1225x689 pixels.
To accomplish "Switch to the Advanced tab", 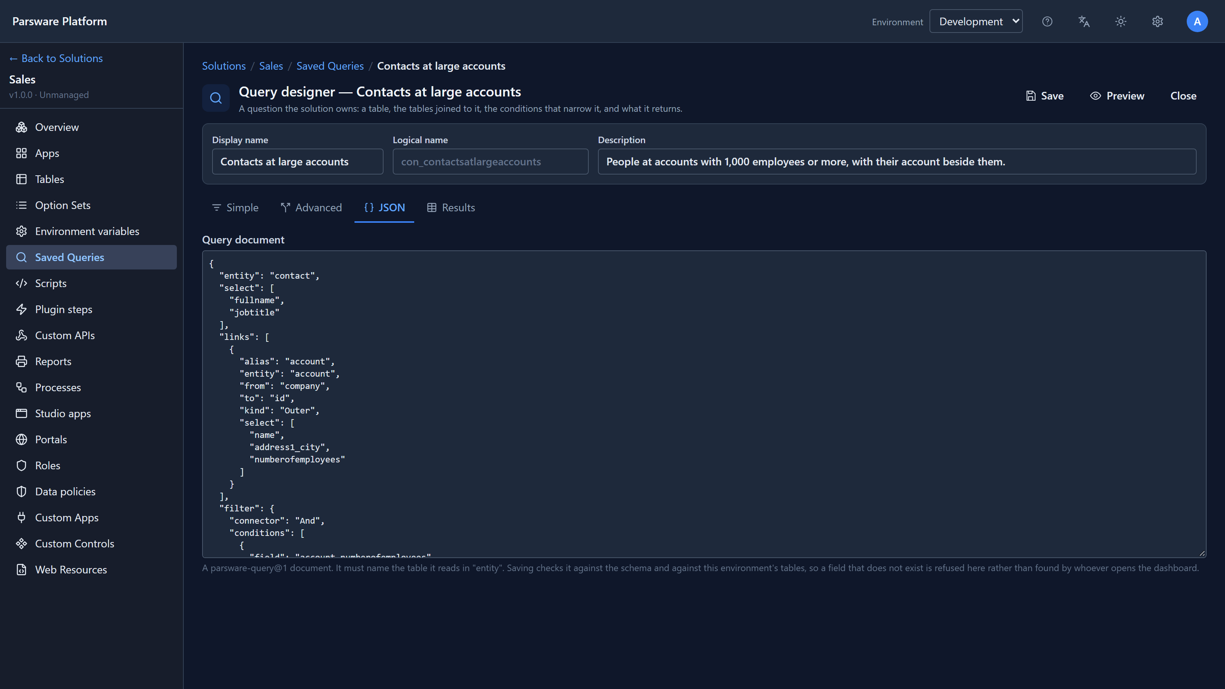I will point(311,208).
